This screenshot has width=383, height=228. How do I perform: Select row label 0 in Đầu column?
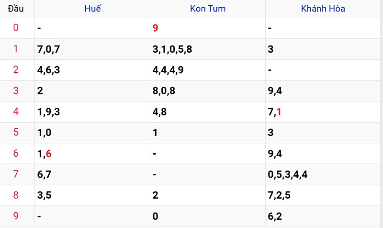(16, 28)
